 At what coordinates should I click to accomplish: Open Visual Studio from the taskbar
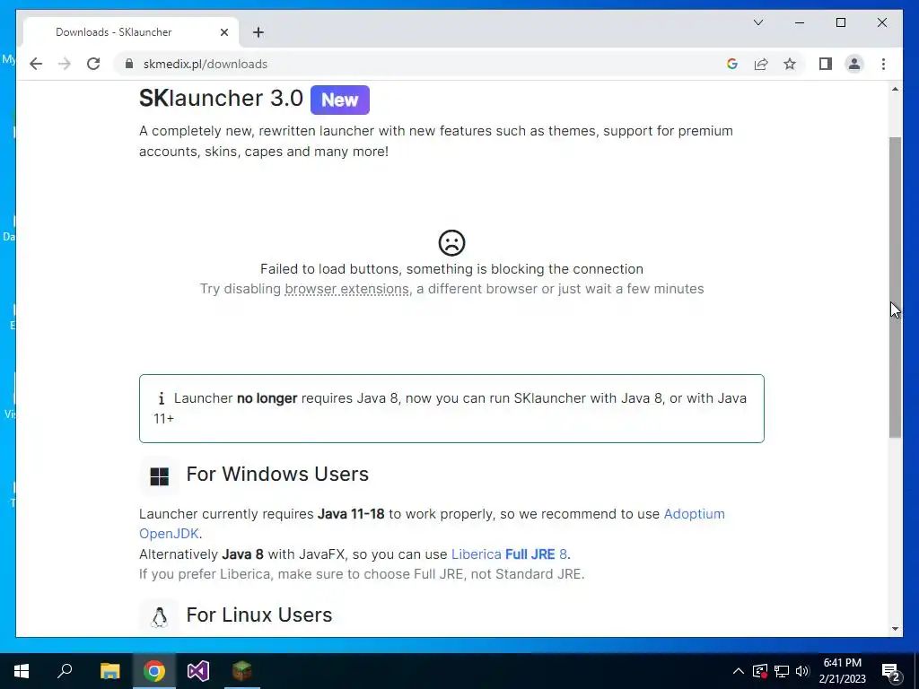(198, 671)
